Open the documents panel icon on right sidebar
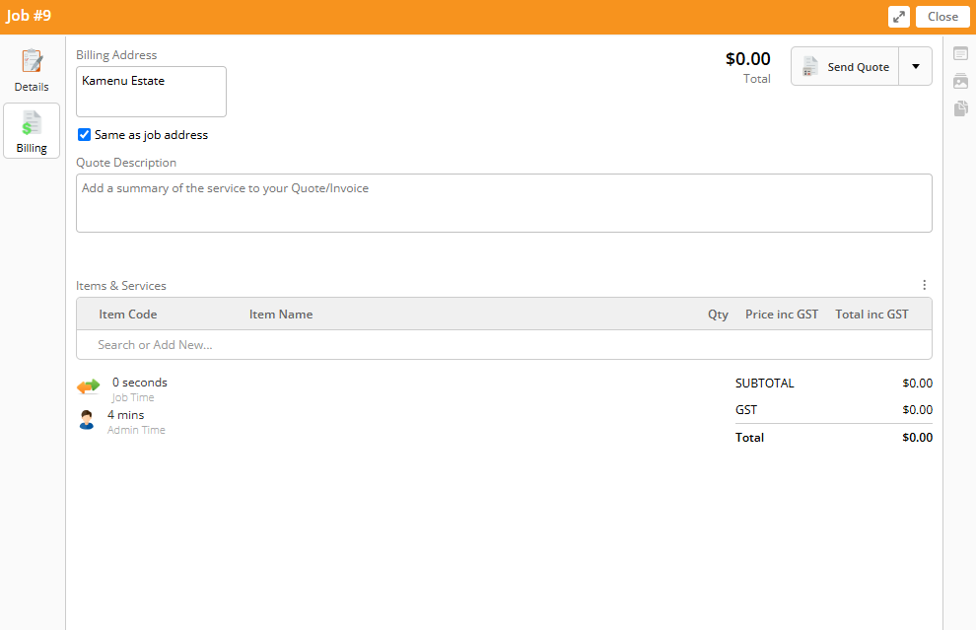The image size is (976, 630). (960, 108)
